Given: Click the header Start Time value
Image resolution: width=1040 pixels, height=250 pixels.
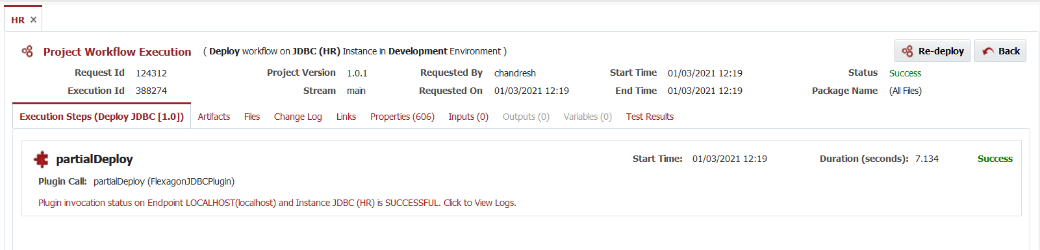Looking at the screenshot, I should (x=705, y=73).
